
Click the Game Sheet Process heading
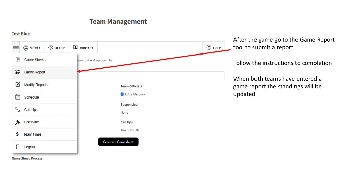[x=27, y=158]
